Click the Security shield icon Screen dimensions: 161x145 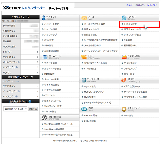(124, 109)
